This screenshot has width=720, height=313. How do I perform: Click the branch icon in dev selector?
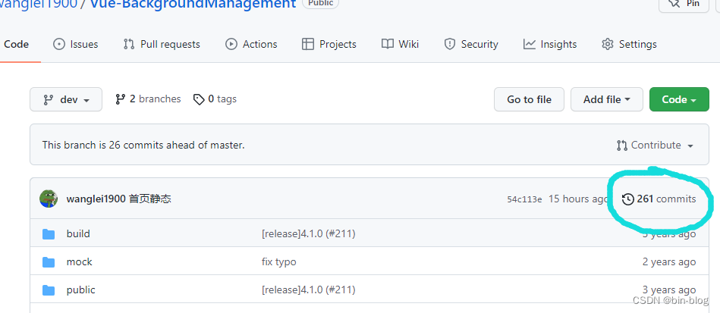pos(48,99)
